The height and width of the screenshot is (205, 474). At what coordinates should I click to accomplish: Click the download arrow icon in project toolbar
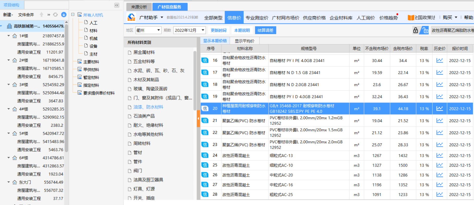coord(64,15)
